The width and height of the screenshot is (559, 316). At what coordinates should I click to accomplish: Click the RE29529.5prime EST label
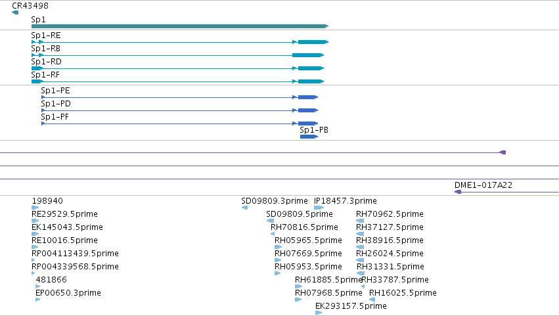(64, 214)
